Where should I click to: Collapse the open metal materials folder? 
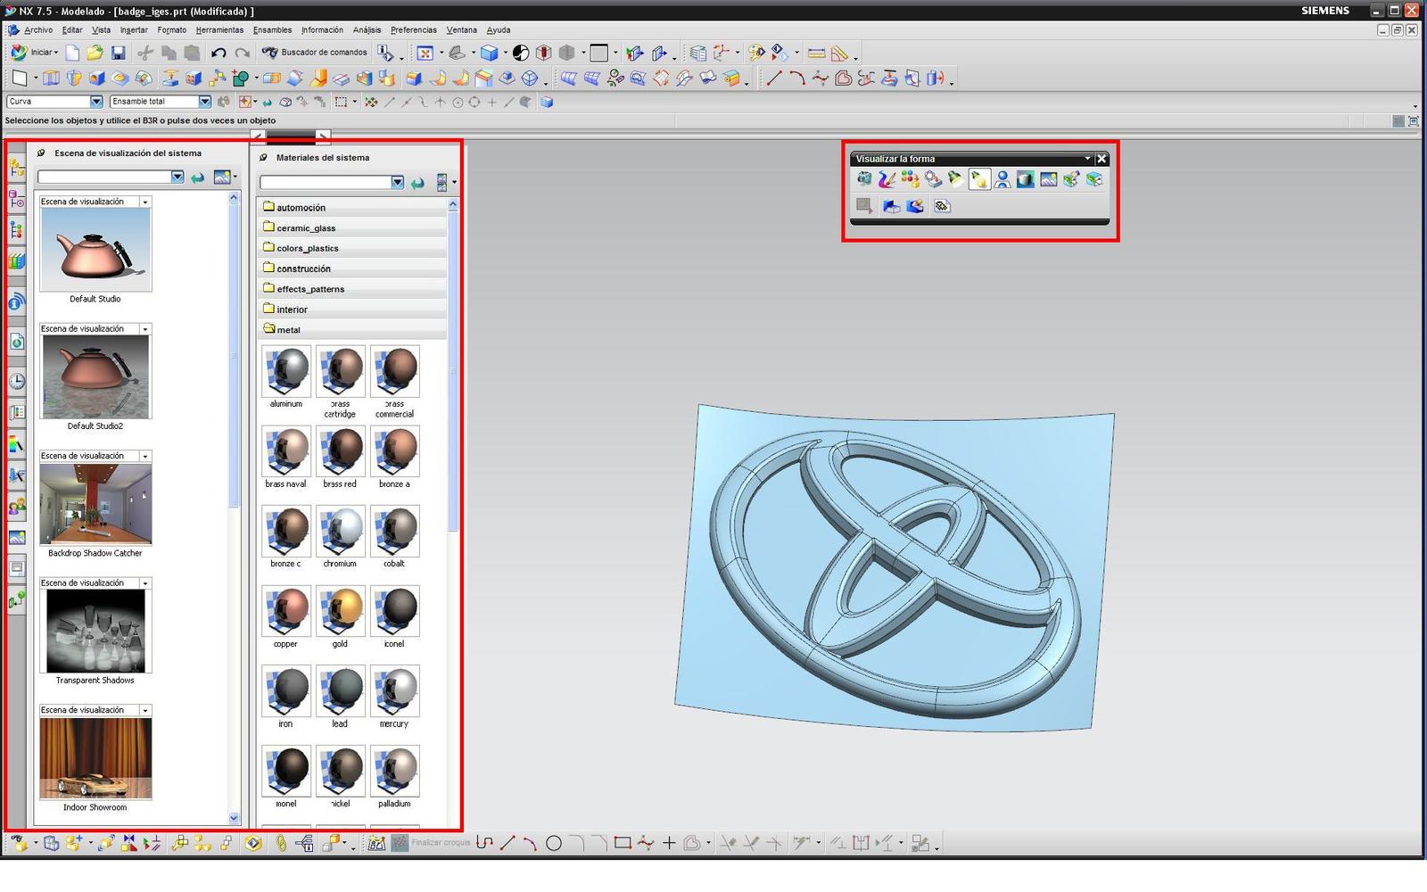pos(352,330)
